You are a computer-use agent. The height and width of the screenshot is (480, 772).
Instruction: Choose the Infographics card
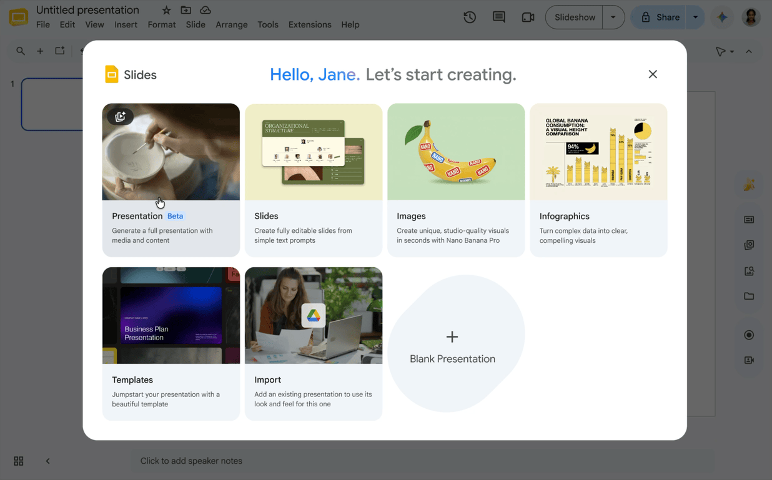(x=598, y=180)
